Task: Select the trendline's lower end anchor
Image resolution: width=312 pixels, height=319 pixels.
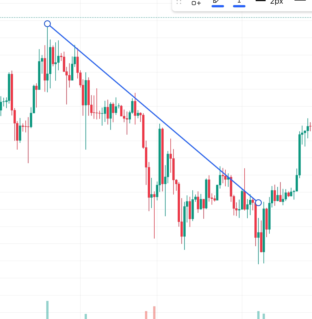Action: (258, 203)
